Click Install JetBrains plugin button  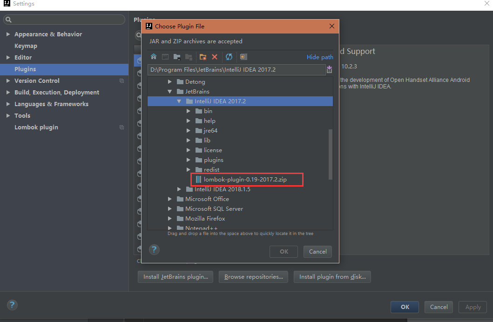tap(176, 277)
